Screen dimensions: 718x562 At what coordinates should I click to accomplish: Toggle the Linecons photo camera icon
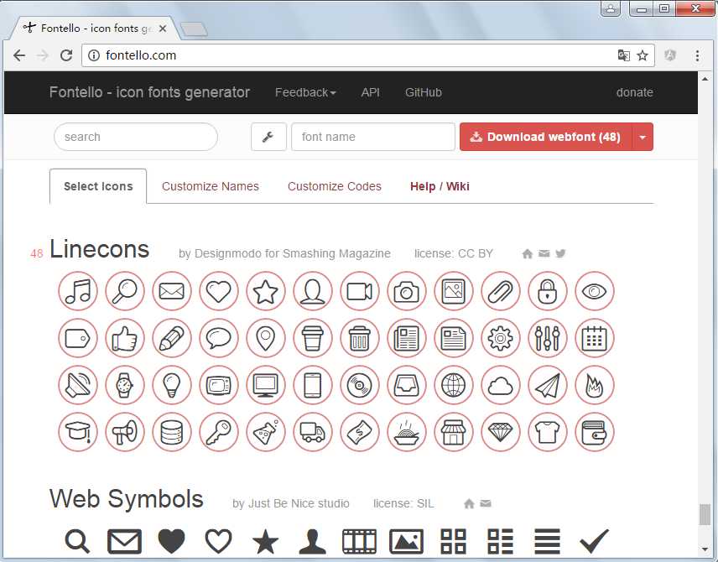407,291
